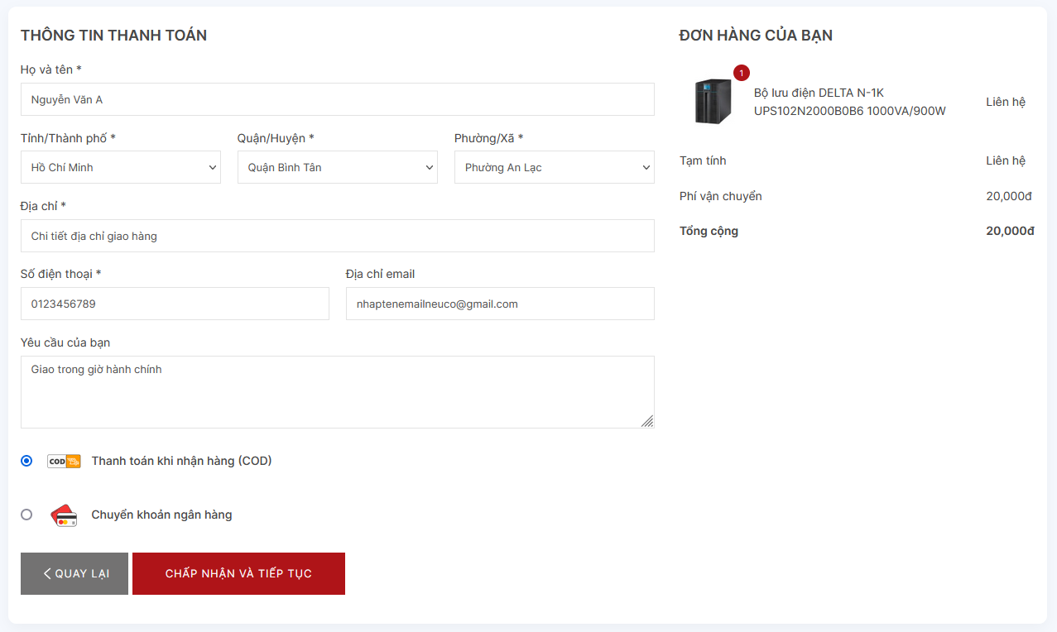Click the COD delivery truck payment icon
The height and width of the screenshot is (632, 1057).
64,462
